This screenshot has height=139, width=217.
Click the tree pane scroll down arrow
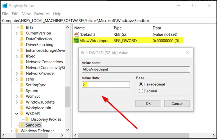click(x=68, y=130)
